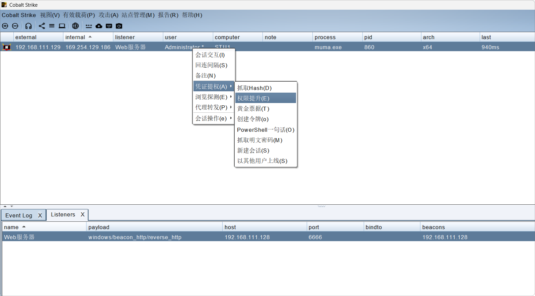Open the 站点管理(M) menu
The height and width of the screenshot is (296, 535).
pyautogui.click(x=138, y=15)
